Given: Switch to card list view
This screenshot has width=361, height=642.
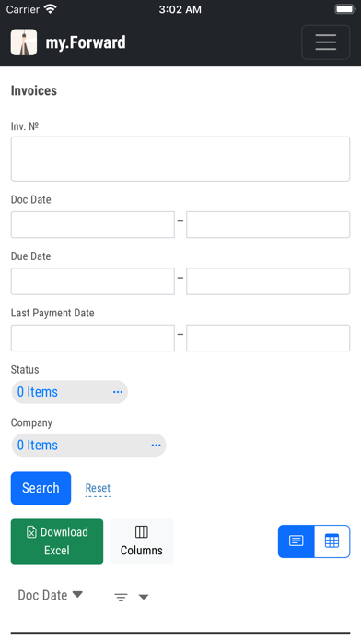Looking at the screenshot, I should [x=296, y=541].
